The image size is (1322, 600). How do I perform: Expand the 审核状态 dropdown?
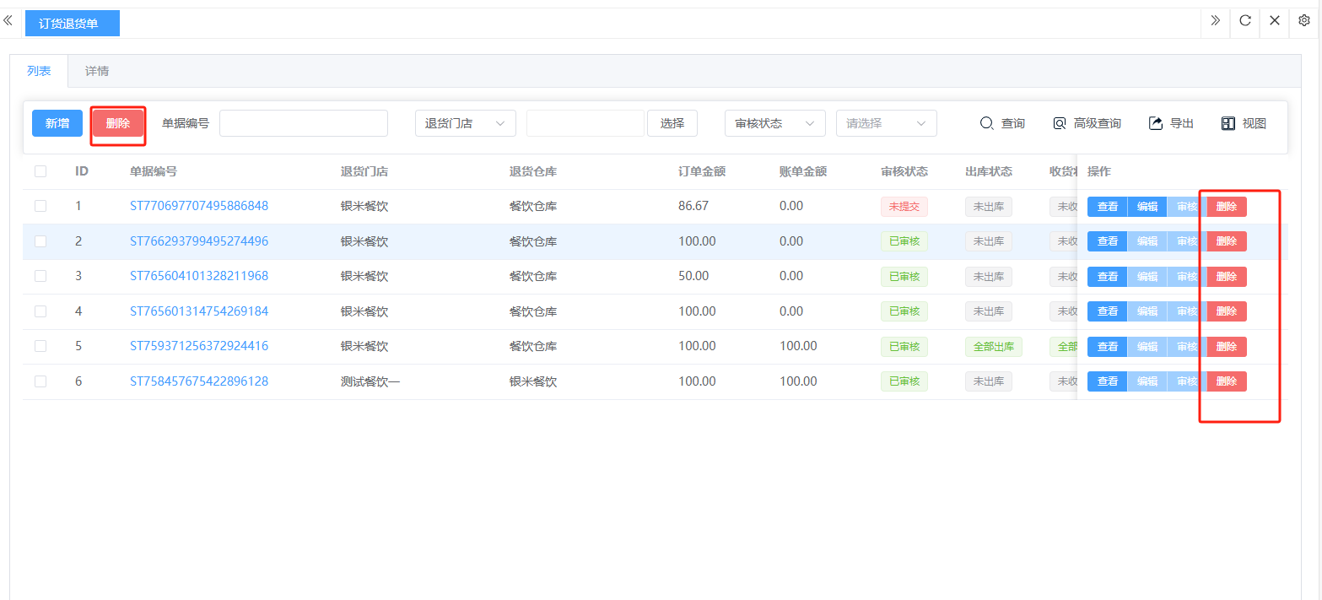(774, 123)
